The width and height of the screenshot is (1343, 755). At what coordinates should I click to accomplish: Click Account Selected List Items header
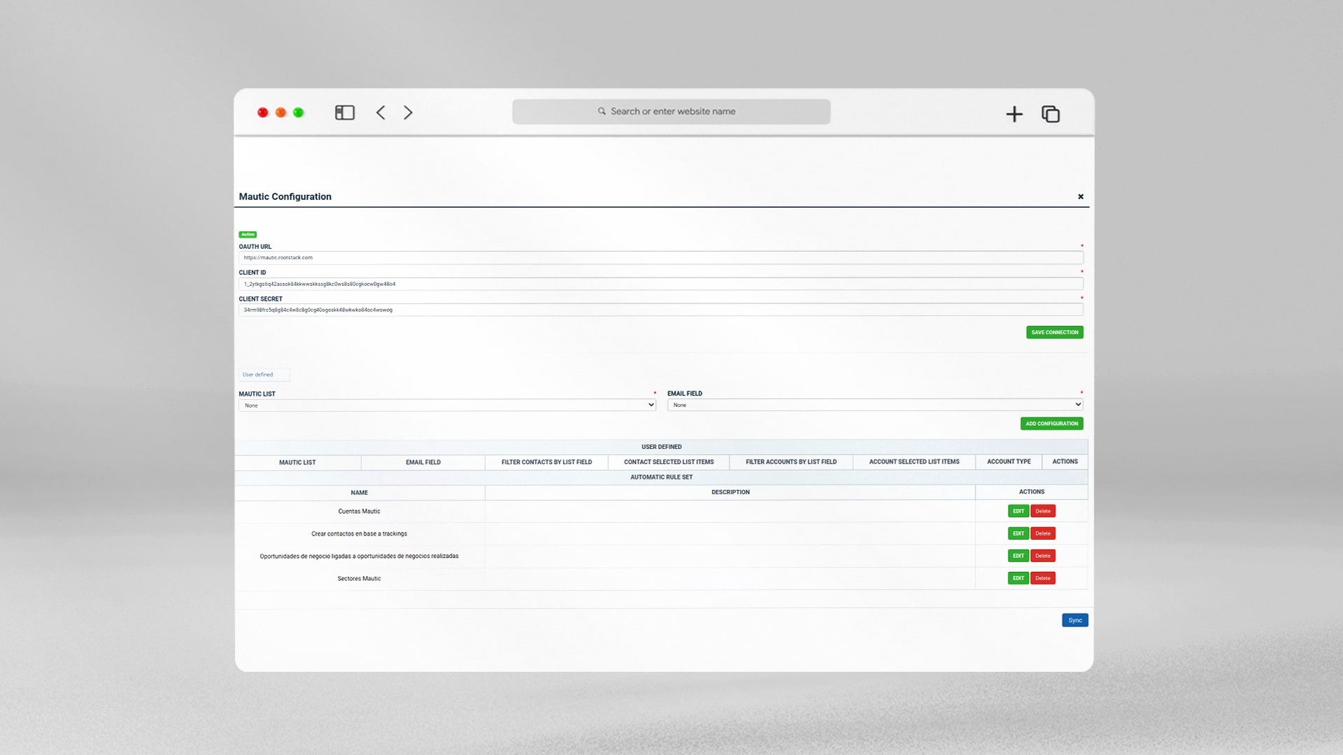(914, 462)
